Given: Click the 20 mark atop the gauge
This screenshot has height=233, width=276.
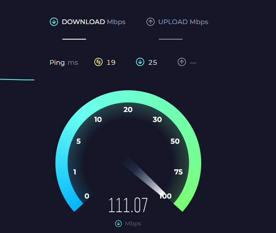Looking at the screenshot, I should [x=128, y=110].
